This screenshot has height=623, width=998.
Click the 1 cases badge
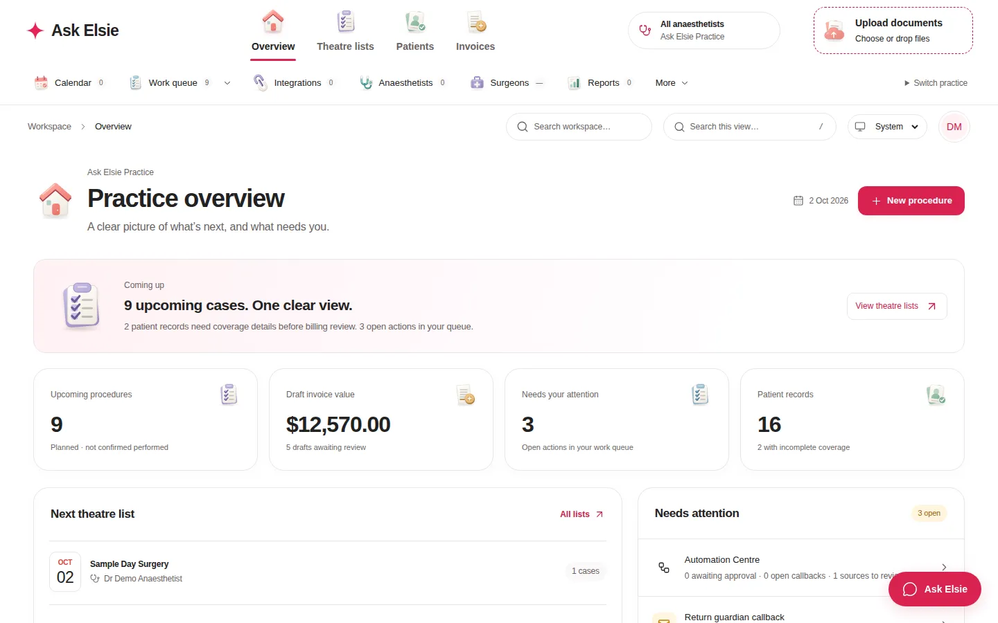[x=586, y=571]
